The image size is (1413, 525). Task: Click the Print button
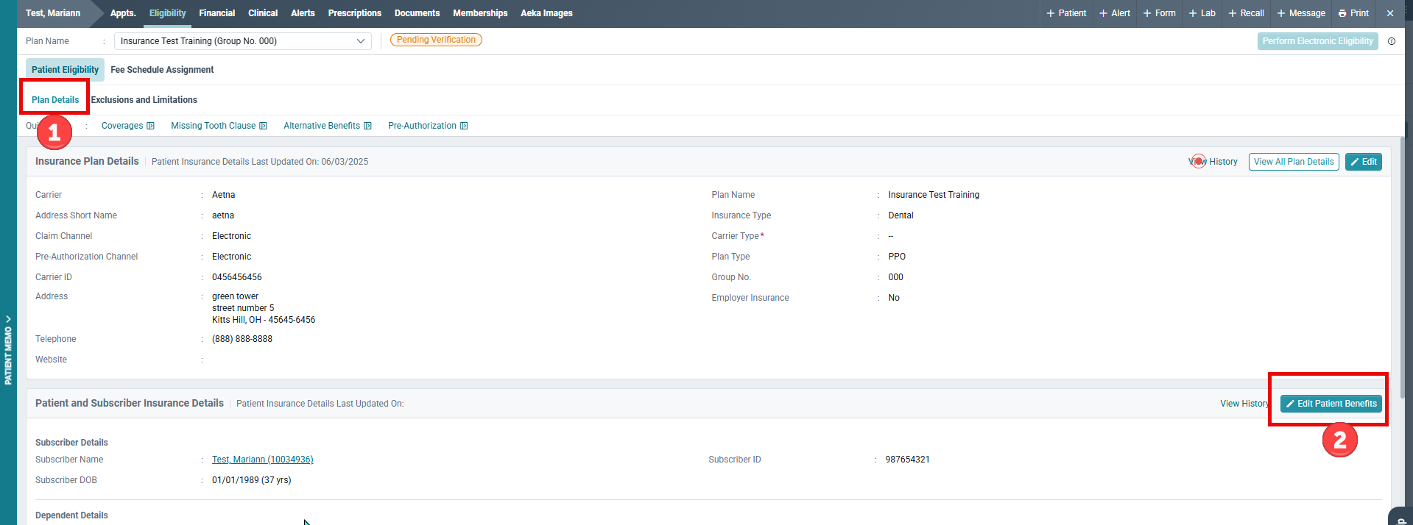(1353, 13)
